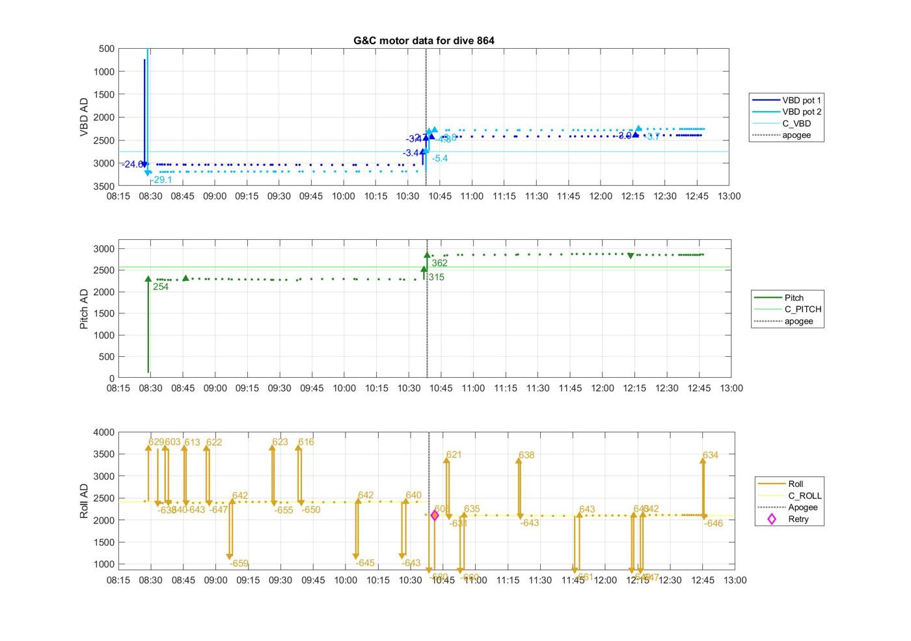
Task: Click the '362' pitch move label
Action: pos(440,263)
